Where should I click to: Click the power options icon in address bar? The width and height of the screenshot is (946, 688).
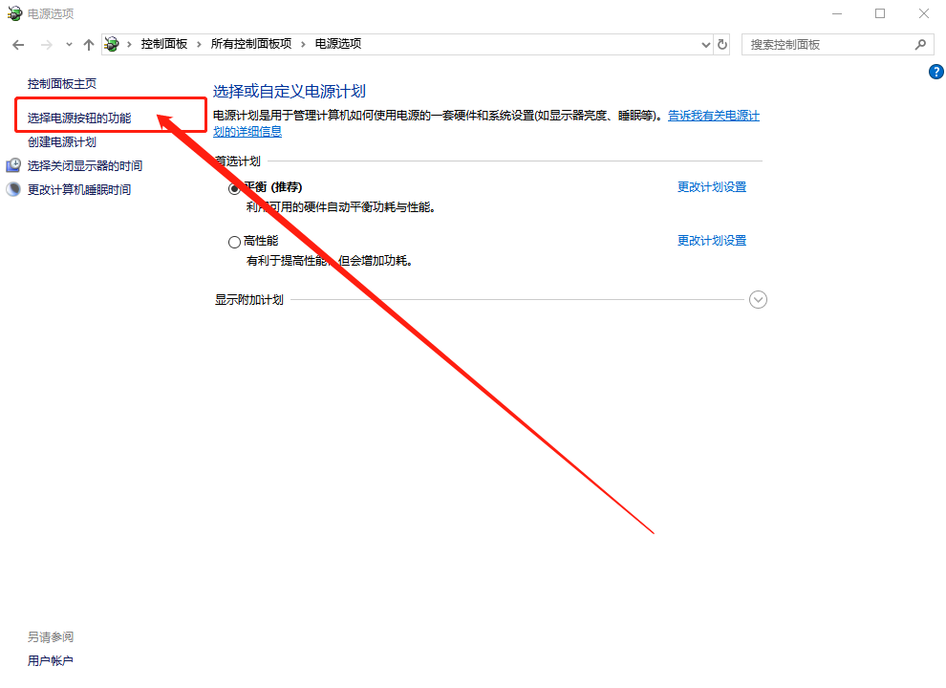pos(114,44)
